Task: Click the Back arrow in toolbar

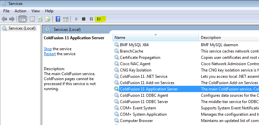Action: click(x=4, y=19)
